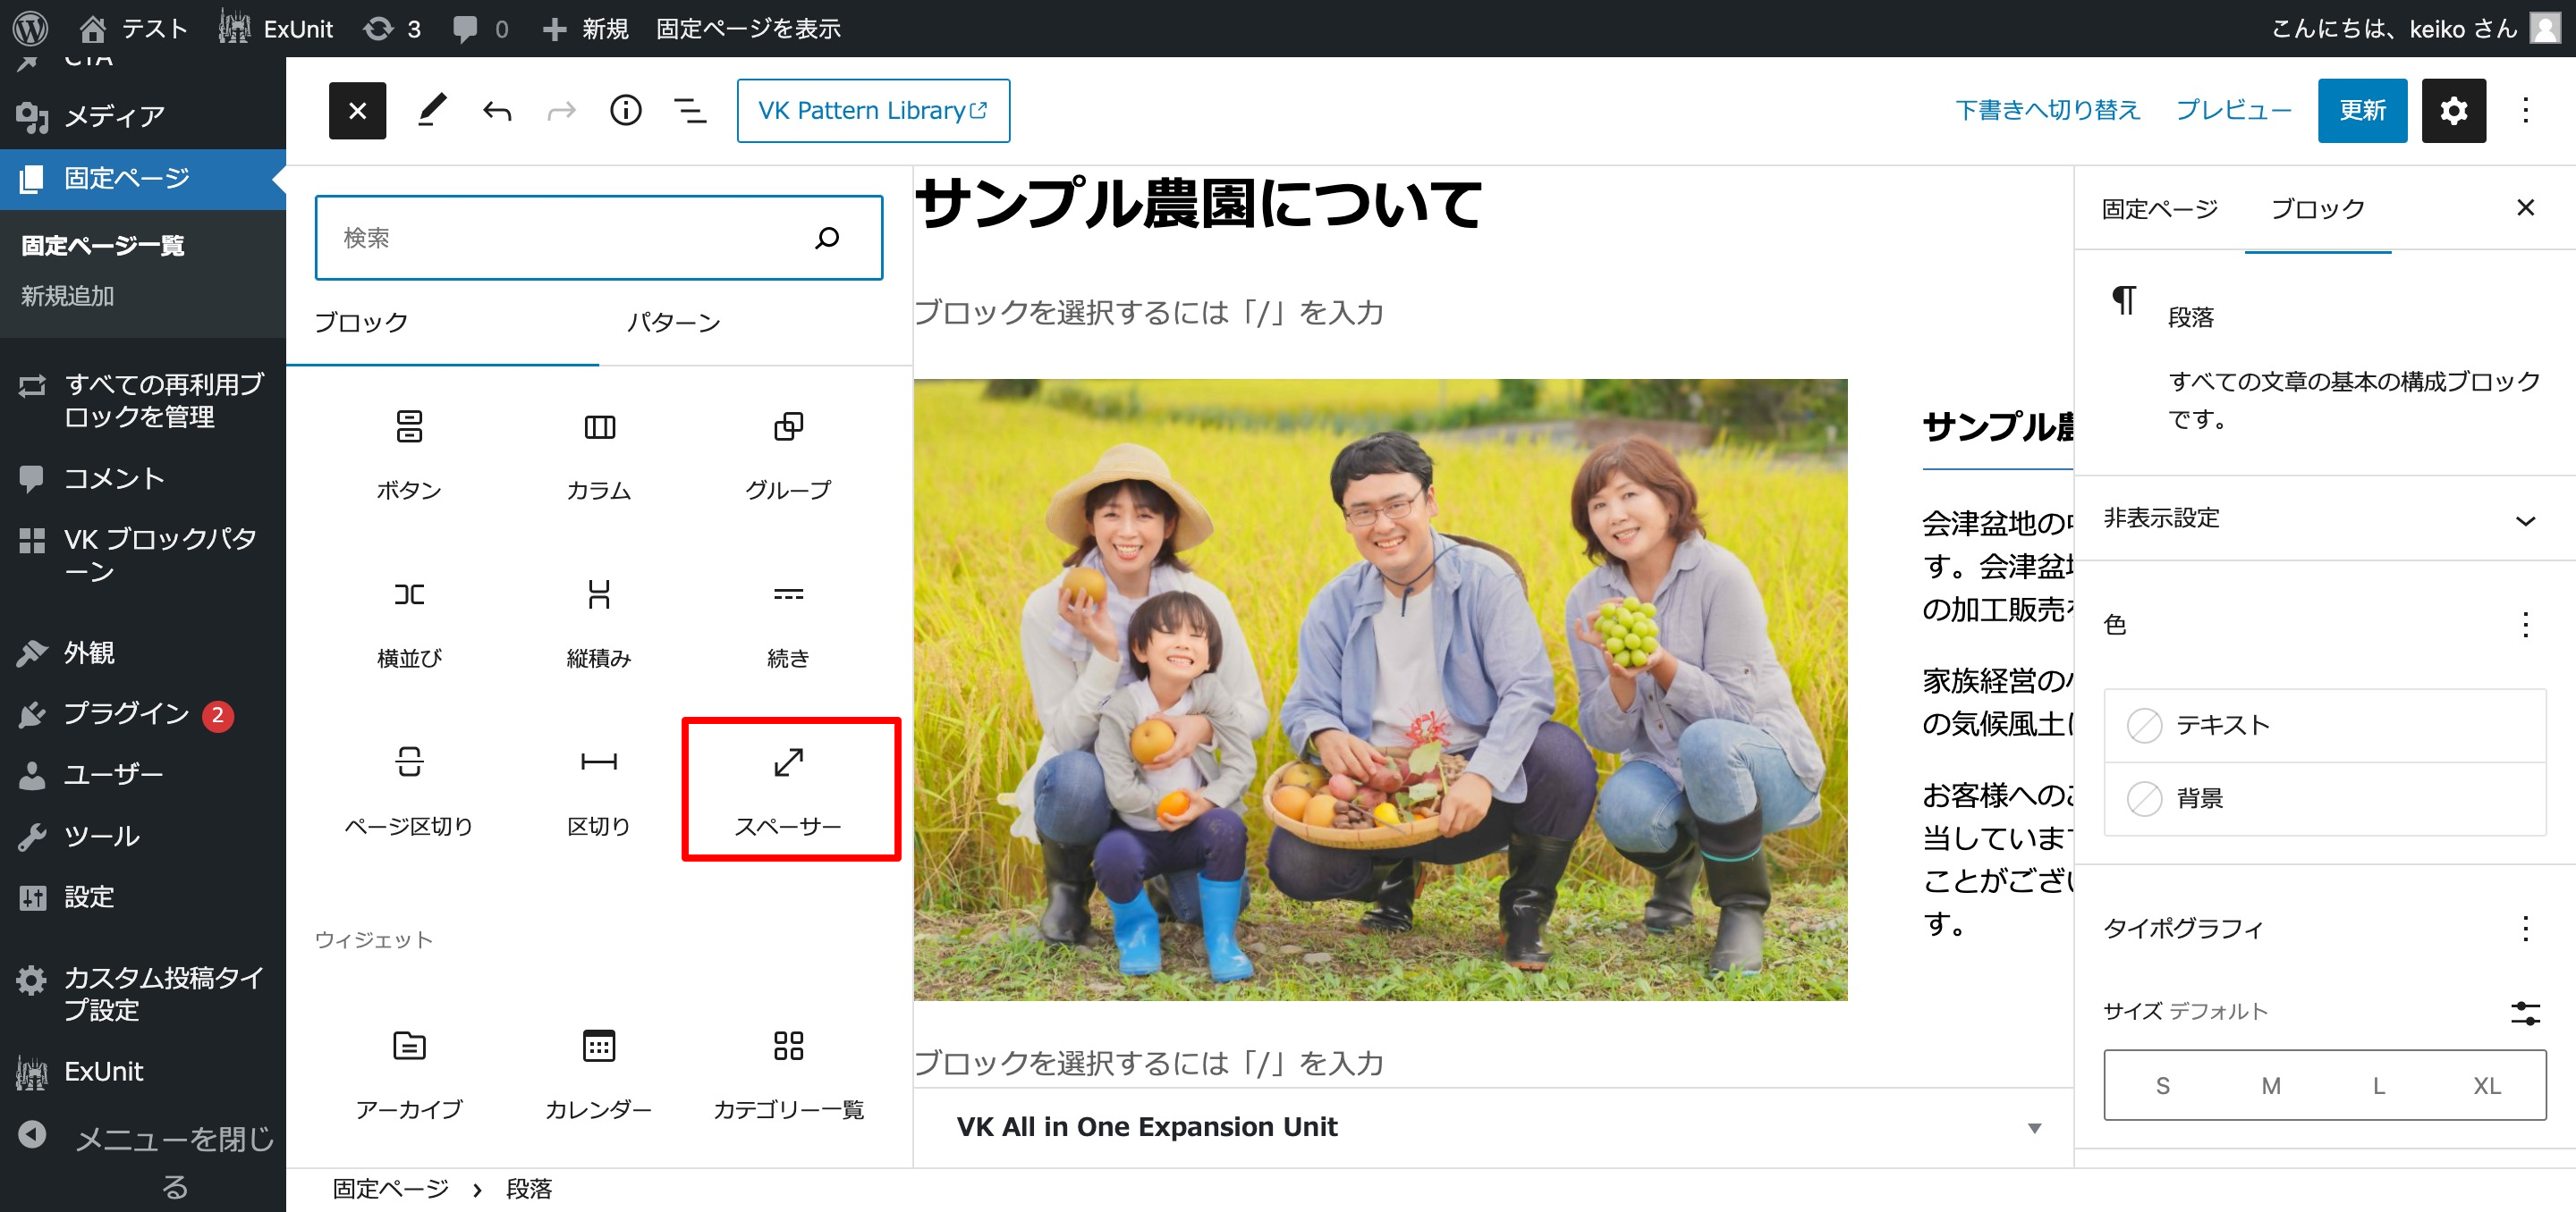The height and width of the screenshot is (1212, 2576).
Task: Open list view outline icon
Action: [x=690, y=111]
